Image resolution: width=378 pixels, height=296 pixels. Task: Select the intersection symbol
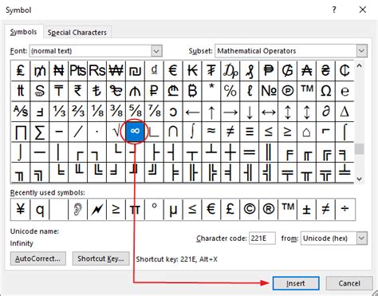pyautogui.click(x=173, y=132)
